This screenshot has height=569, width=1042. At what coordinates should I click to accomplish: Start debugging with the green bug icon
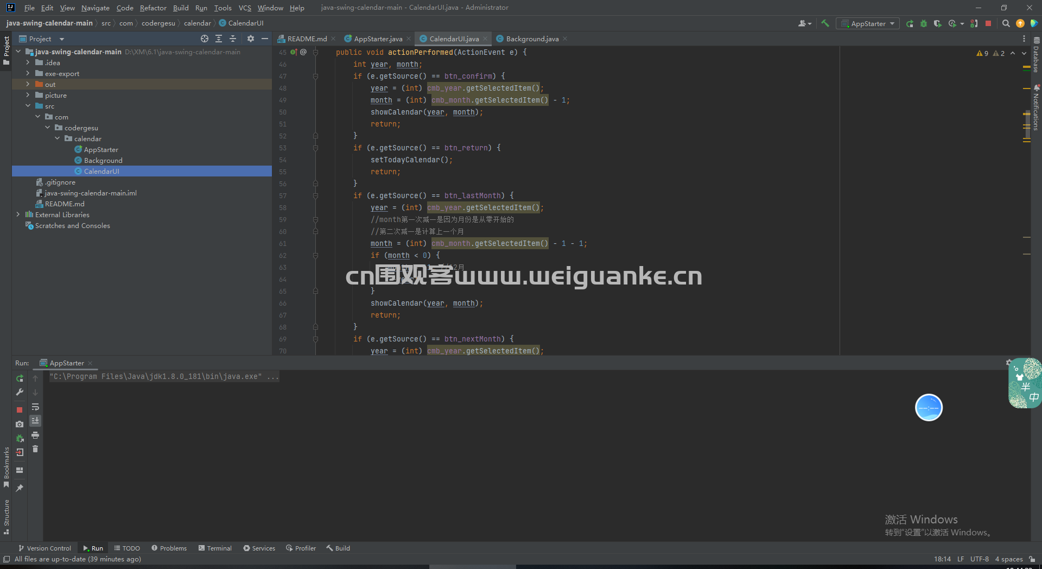924,23
